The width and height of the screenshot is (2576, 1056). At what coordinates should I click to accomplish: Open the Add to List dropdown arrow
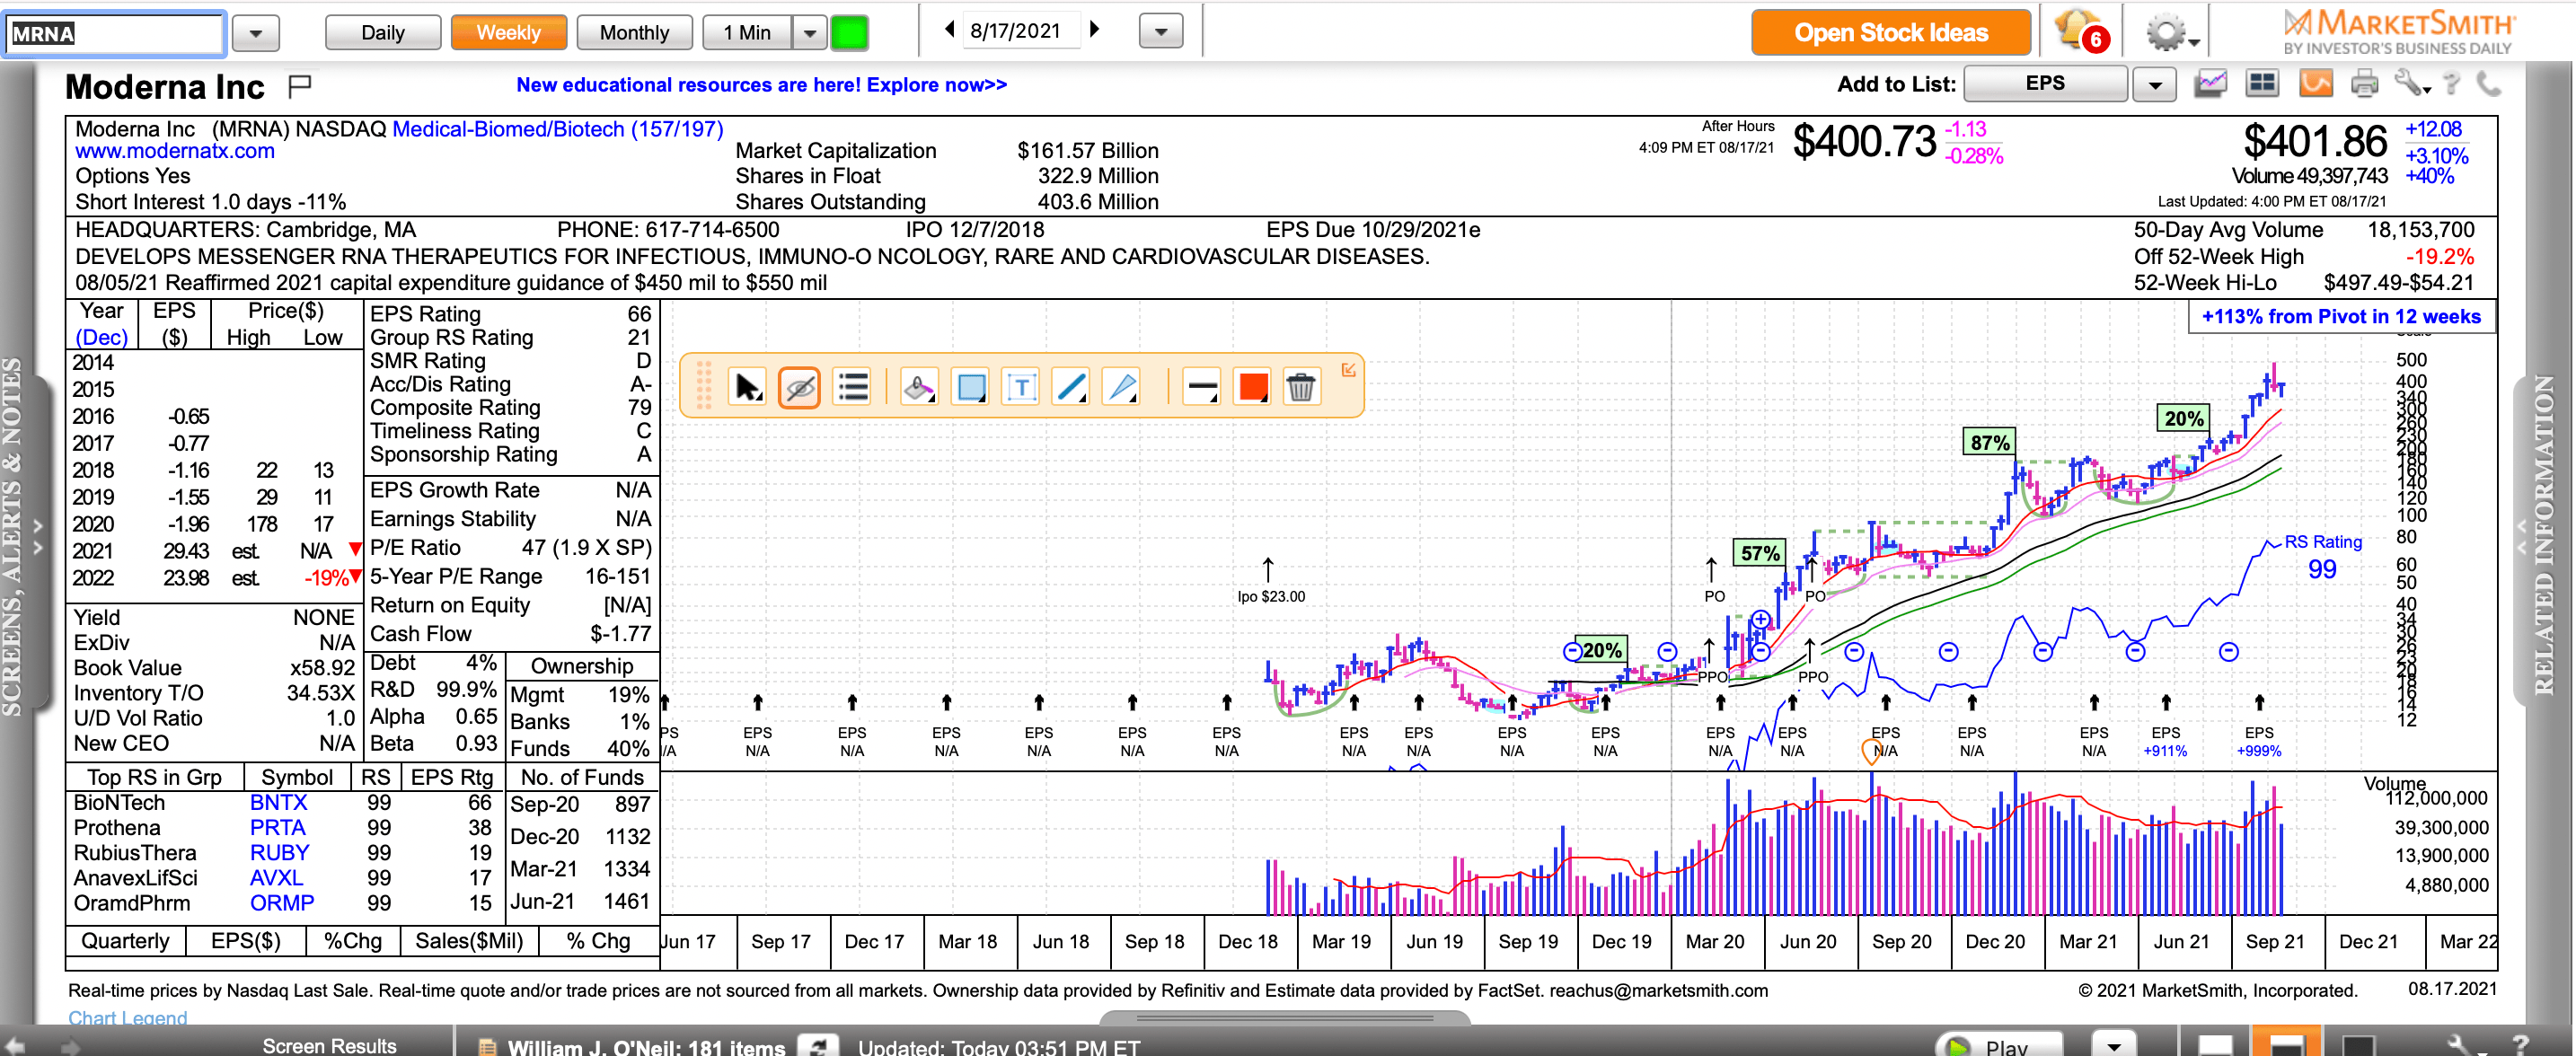coord(2155,85)
